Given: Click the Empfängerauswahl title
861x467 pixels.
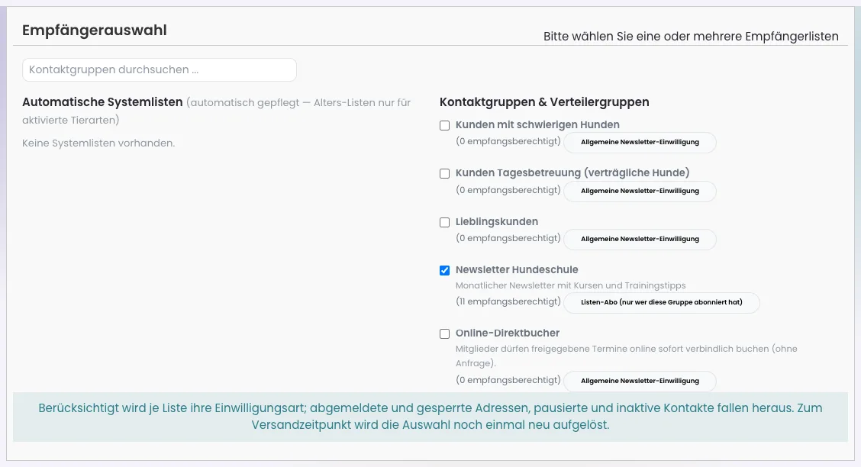Looking at the screenshot, I should pos(95,31).
